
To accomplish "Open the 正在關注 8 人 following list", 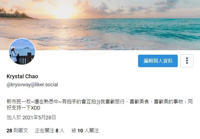I will pyautogui.click(x=50, y=130).
